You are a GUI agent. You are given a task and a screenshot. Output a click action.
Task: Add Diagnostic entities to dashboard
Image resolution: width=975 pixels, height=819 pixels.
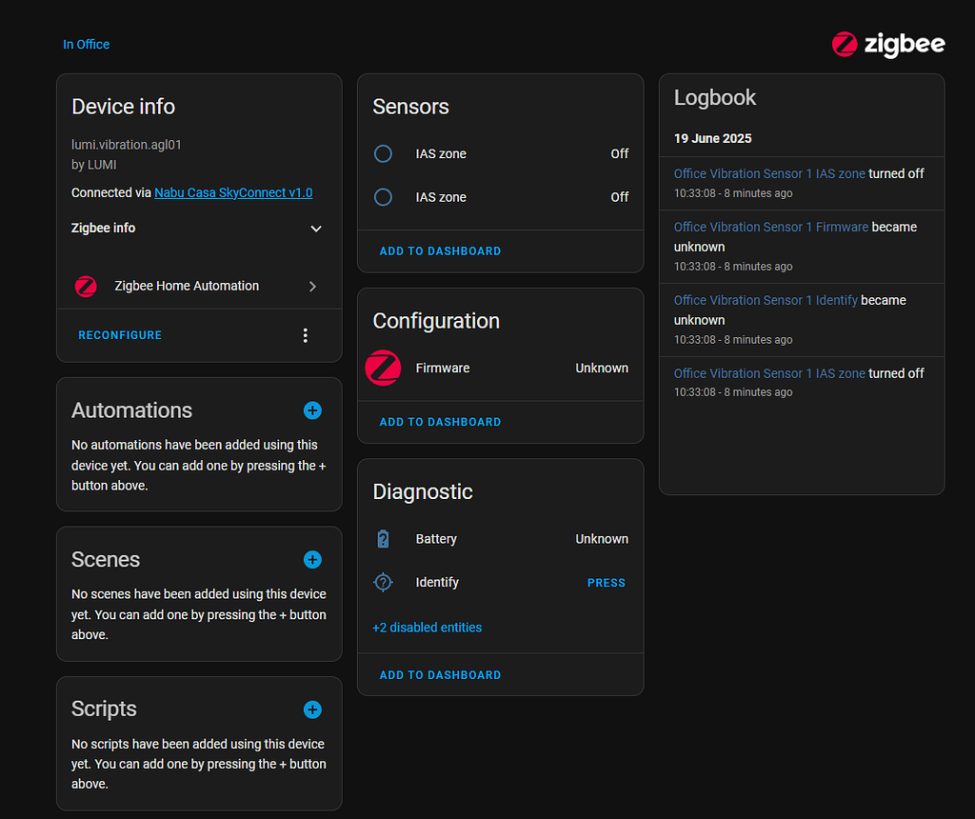440,675
